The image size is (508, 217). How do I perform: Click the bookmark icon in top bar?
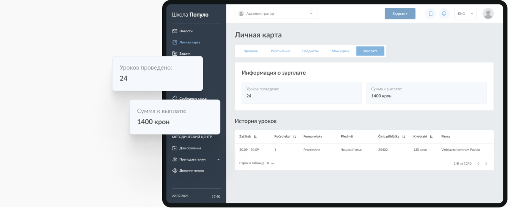coord(431,14)
